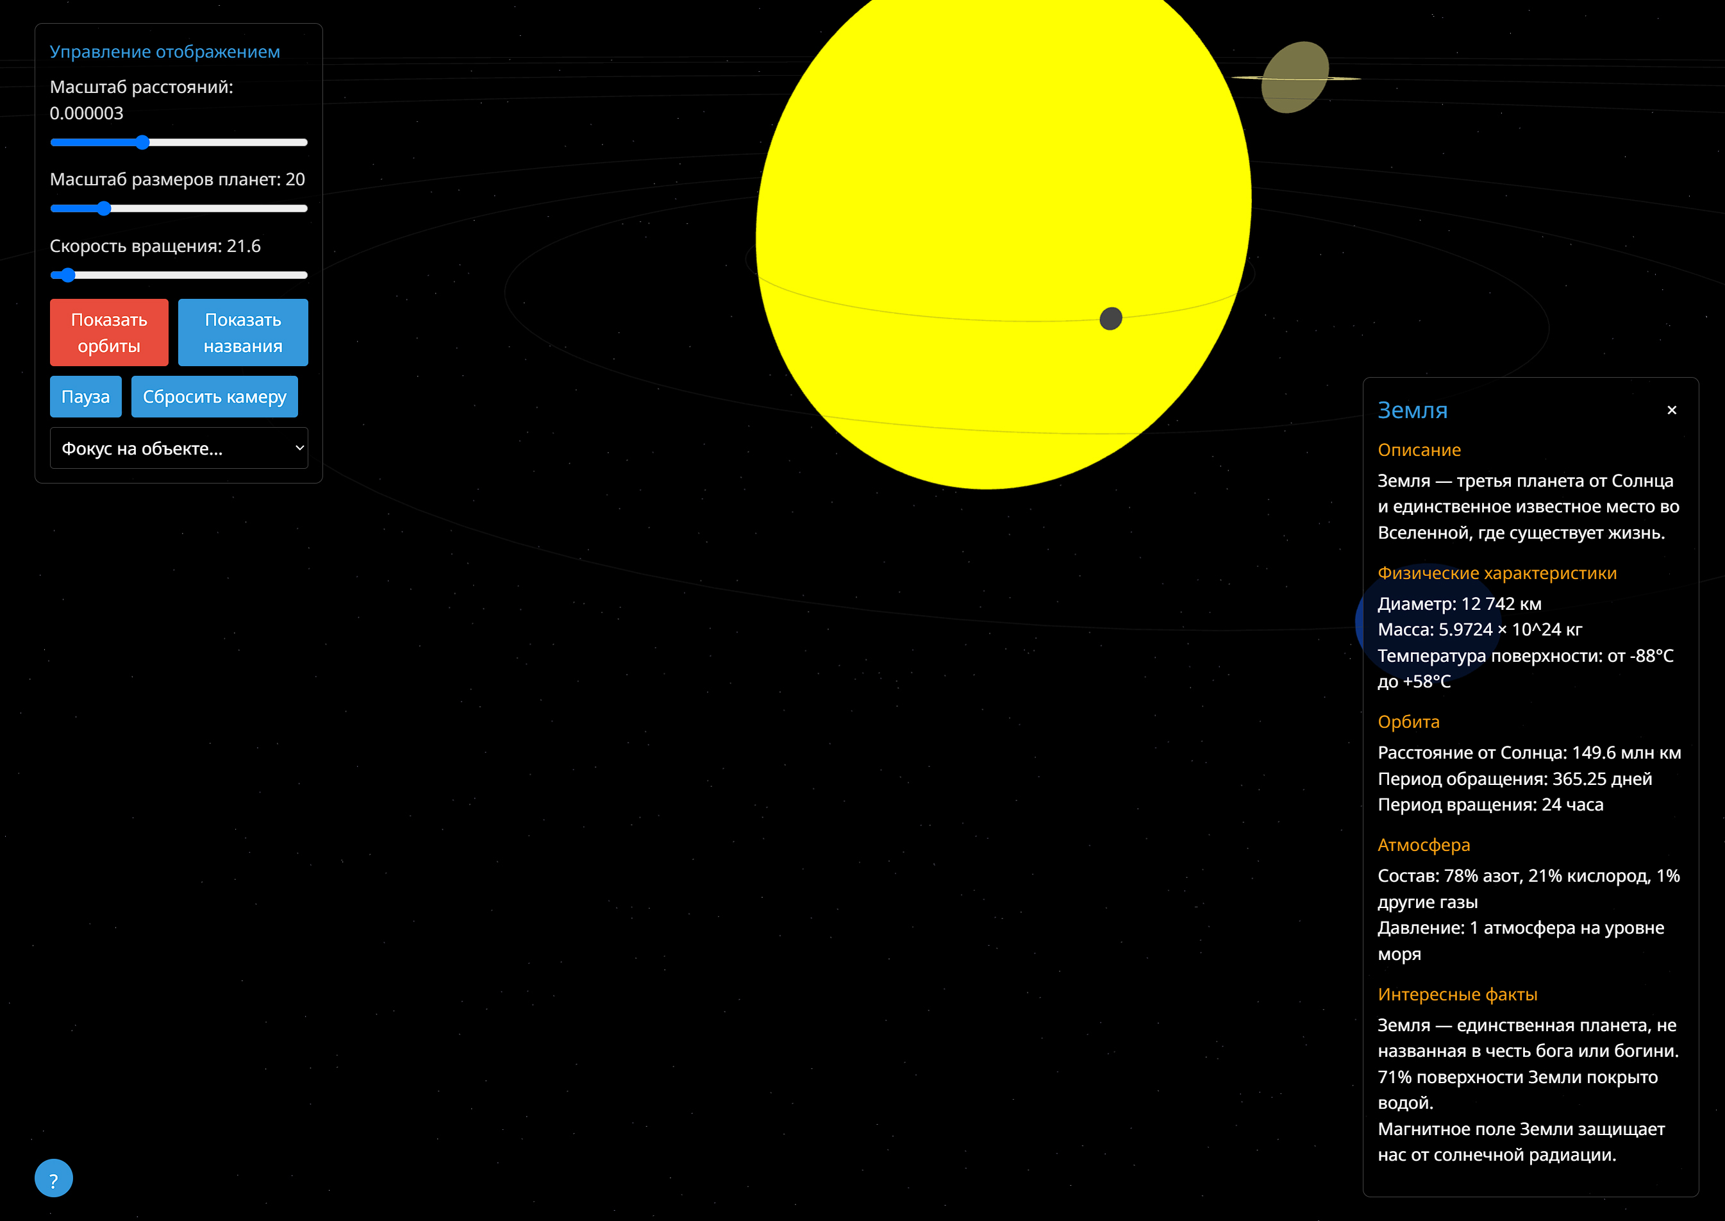1725x1221 pixels.
Task: Close the Земля info panel
Action: (1672, 410)
